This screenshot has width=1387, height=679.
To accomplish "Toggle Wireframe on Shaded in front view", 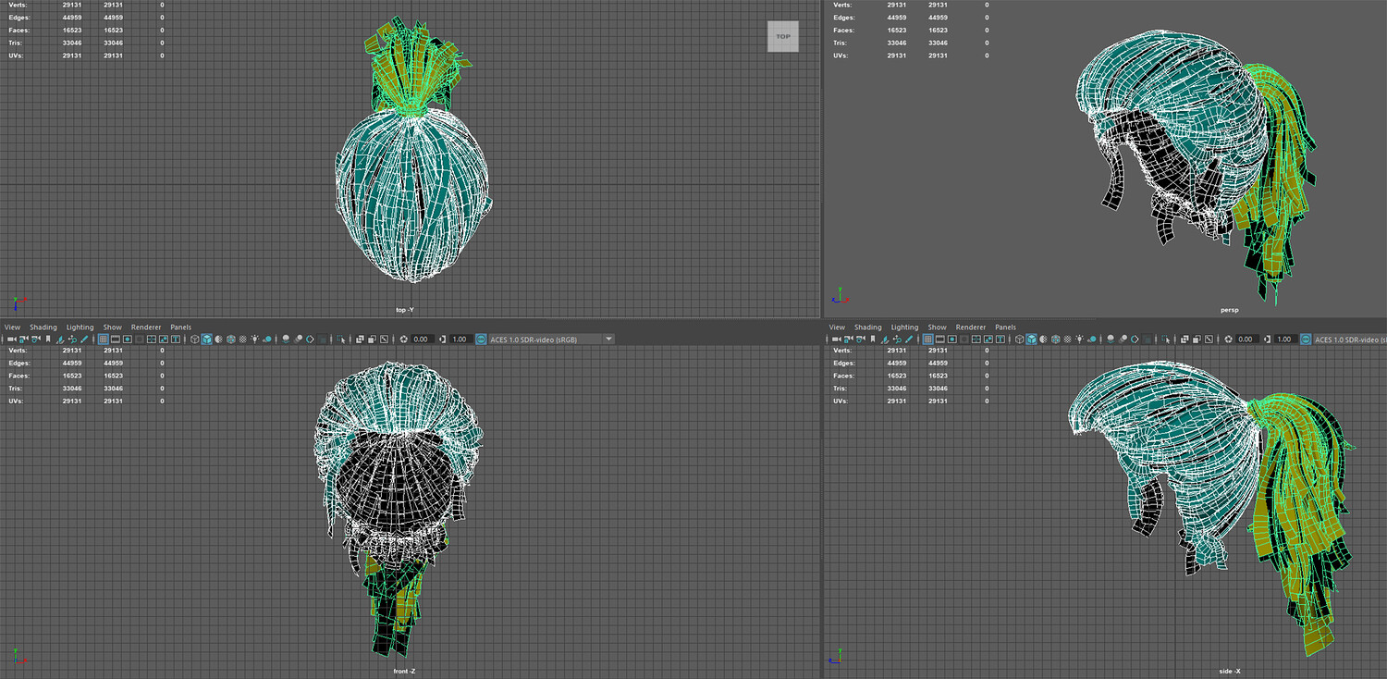I will point(230,339).
